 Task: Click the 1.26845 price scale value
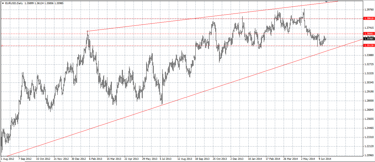tap(369, 110)
